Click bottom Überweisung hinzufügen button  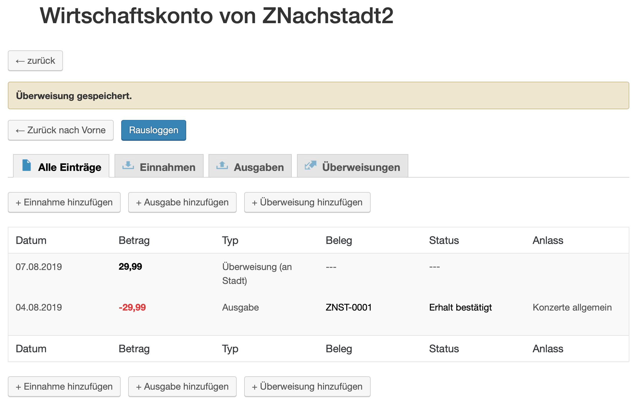pos(307,386)
